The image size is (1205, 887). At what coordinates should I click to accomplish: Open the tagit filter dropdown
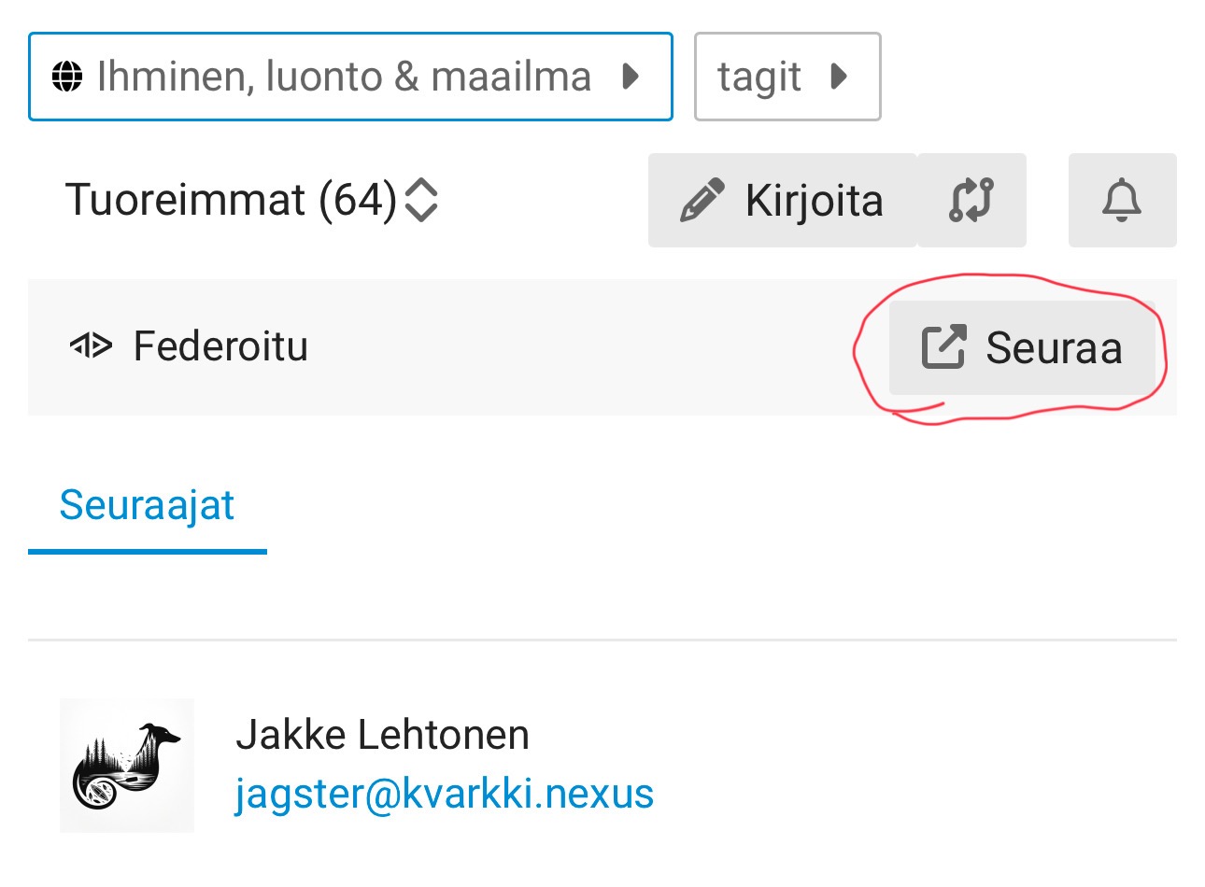tap(758, 77)
